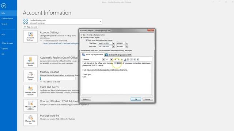Viewport: 234px width, 131px height.
Task: Toggle italic formatting in reply editor
Action: (118, 59)
